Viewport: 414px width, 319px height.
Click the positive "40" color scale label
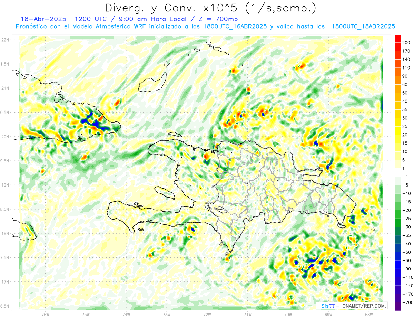405,101
